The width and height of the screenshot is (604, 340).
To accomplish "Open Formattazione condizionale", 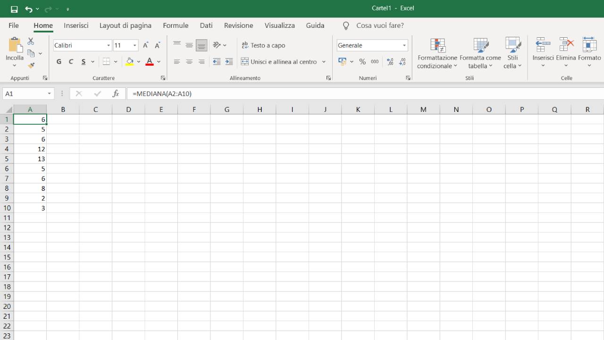I will [x=437, y=53].
